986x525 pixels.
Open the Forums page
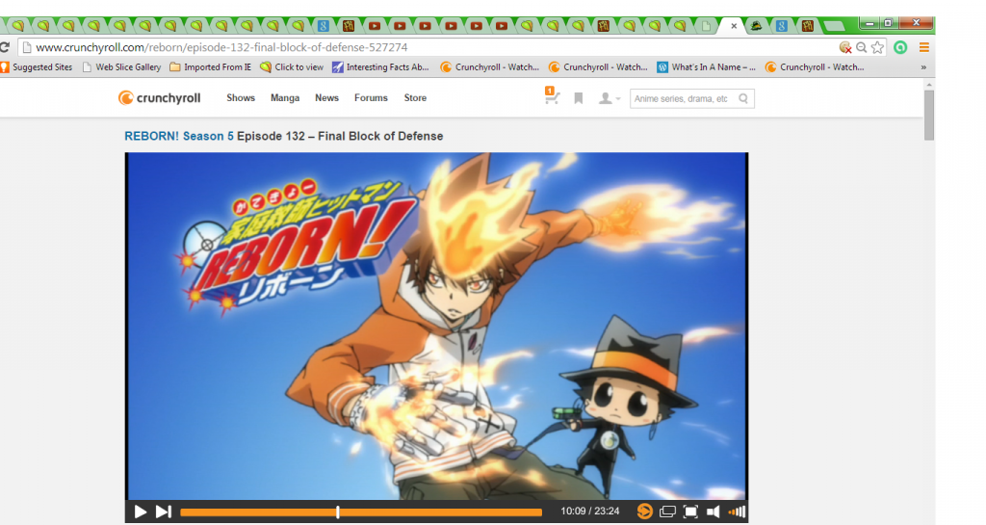371,98
